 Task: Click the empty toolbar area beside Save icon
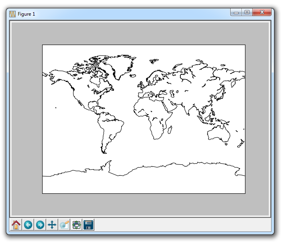181,225
